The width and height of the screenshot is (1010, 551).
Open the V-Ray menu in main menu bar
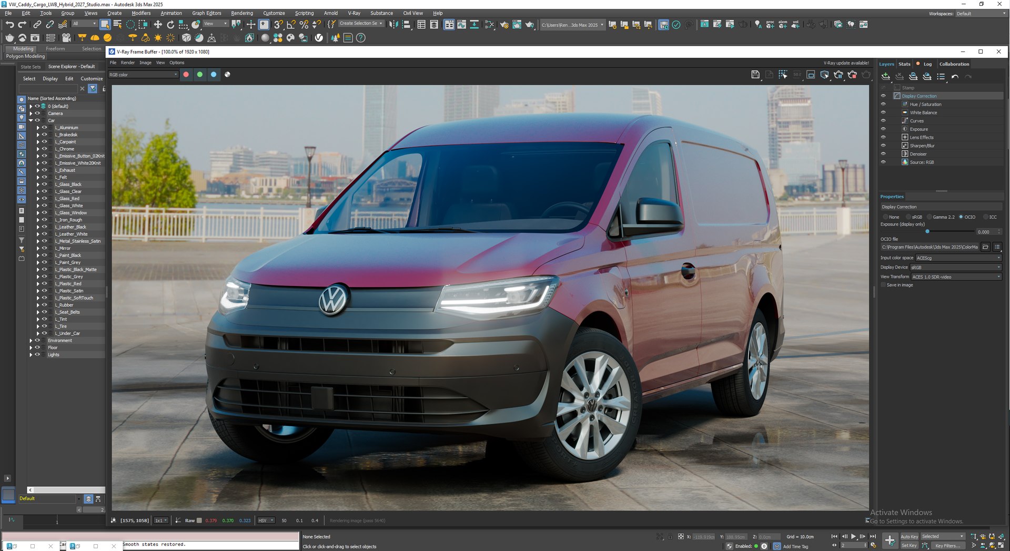[354, 13]
